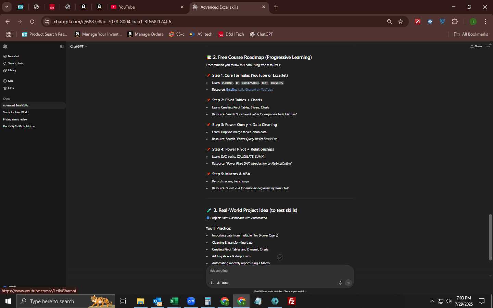
Task: Open the Extensions puzzle menu
Action: pyautogui.click(x=455, y=22)
